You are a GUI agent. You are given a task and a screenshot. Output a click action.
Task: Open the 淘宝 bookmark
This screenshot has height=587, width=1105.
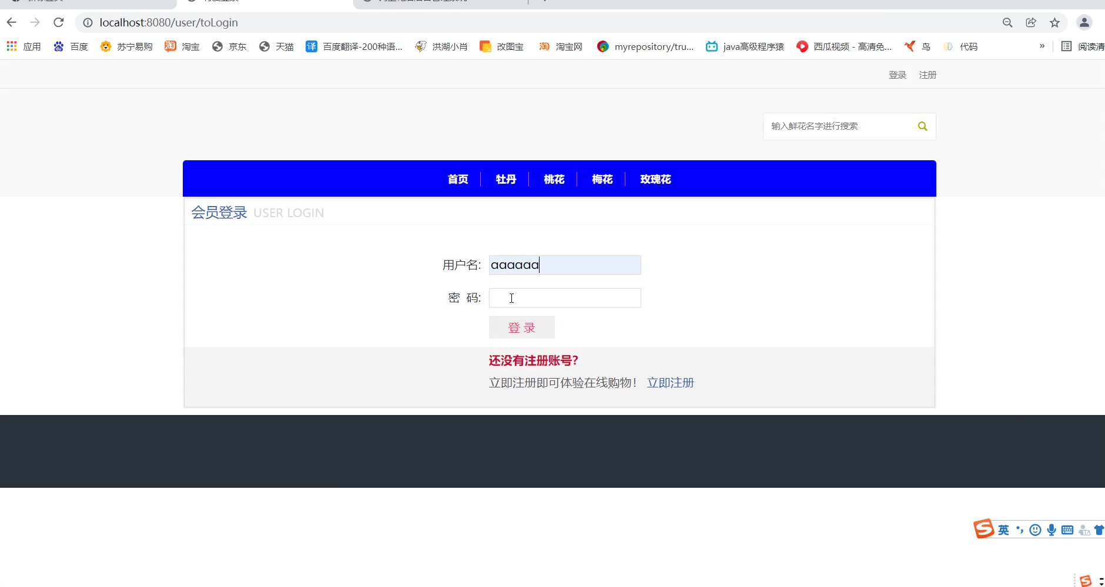click(x=182, y=46)
